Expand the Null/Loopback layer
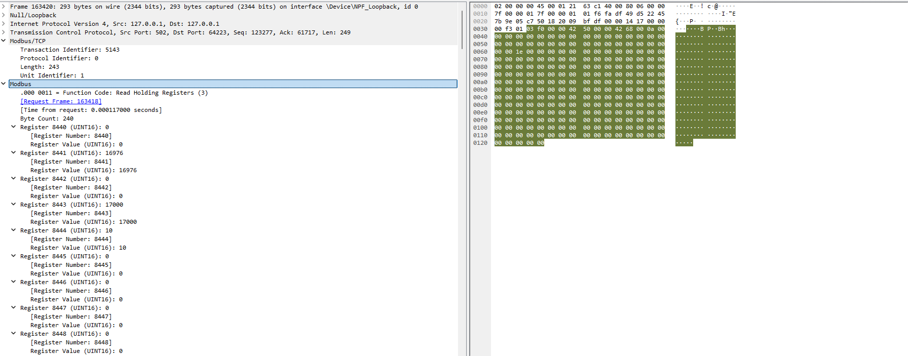The image size is (908, 356). 4,15
